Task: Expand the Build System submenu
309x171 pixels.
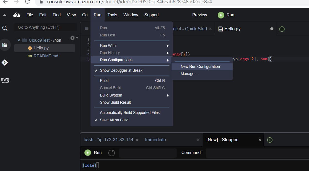Action: 132,95
